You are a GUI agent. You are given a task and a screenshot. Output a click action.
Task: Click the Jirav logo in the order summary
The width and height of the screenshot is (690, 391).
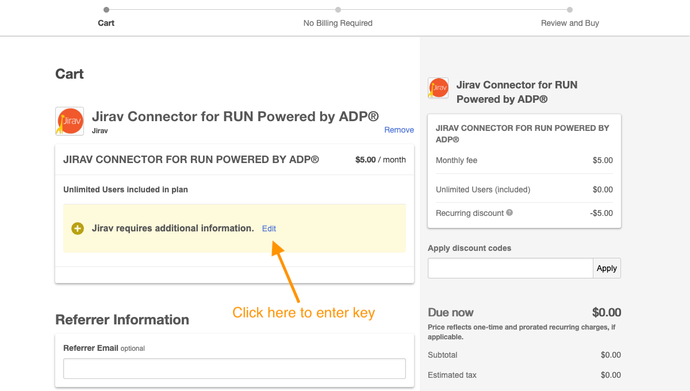point(438,87)
